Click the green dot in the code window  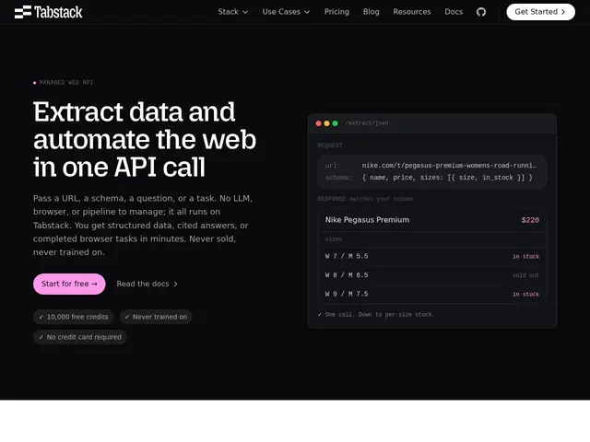(x=335, y=123)
